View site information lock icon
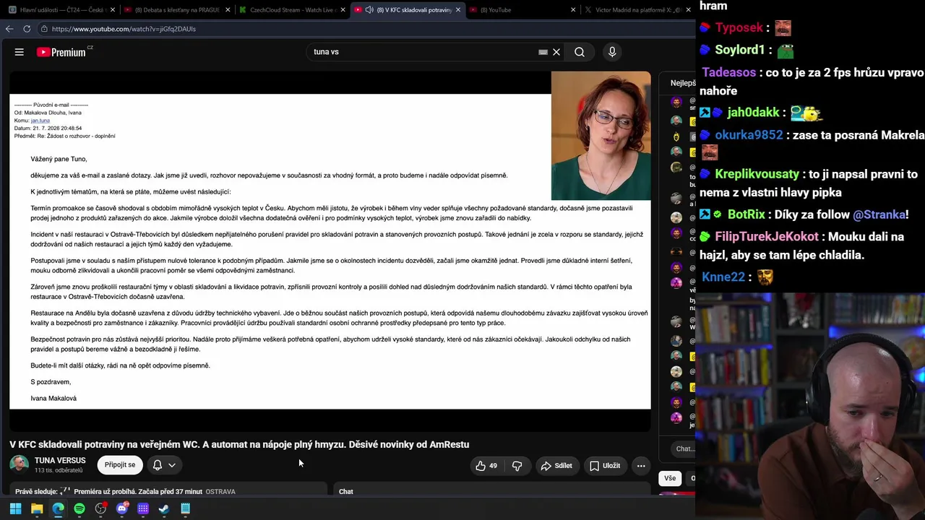925x520 pixels. 44,29
